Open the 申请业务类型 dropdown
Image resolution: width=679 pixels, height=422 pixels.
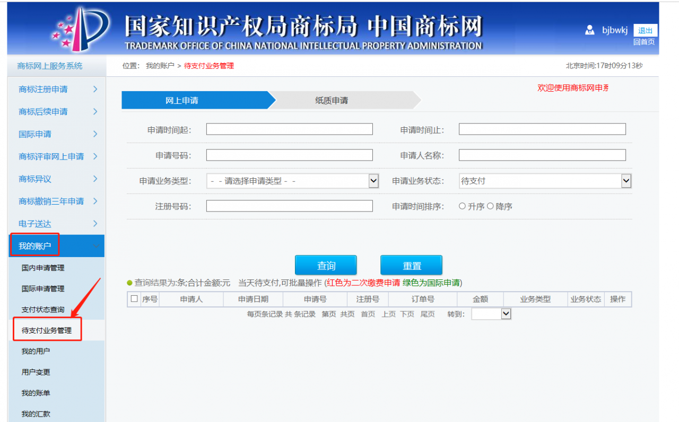373,180
